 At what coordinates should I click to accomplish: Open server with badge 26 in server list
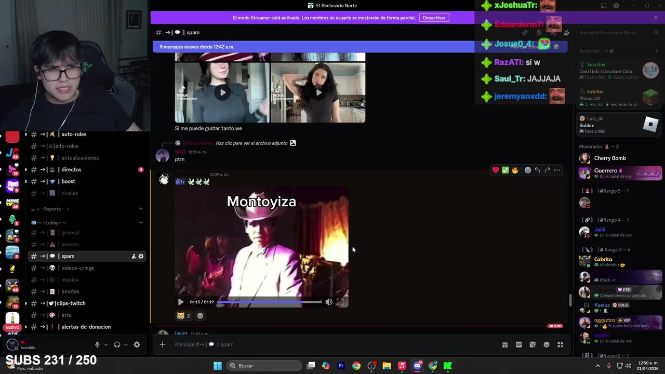12,153
